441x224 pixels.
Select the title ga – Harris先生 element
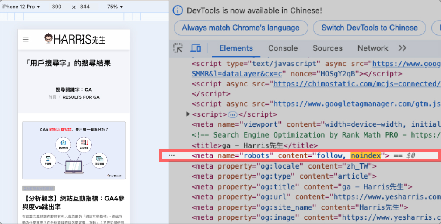point(255,146)
